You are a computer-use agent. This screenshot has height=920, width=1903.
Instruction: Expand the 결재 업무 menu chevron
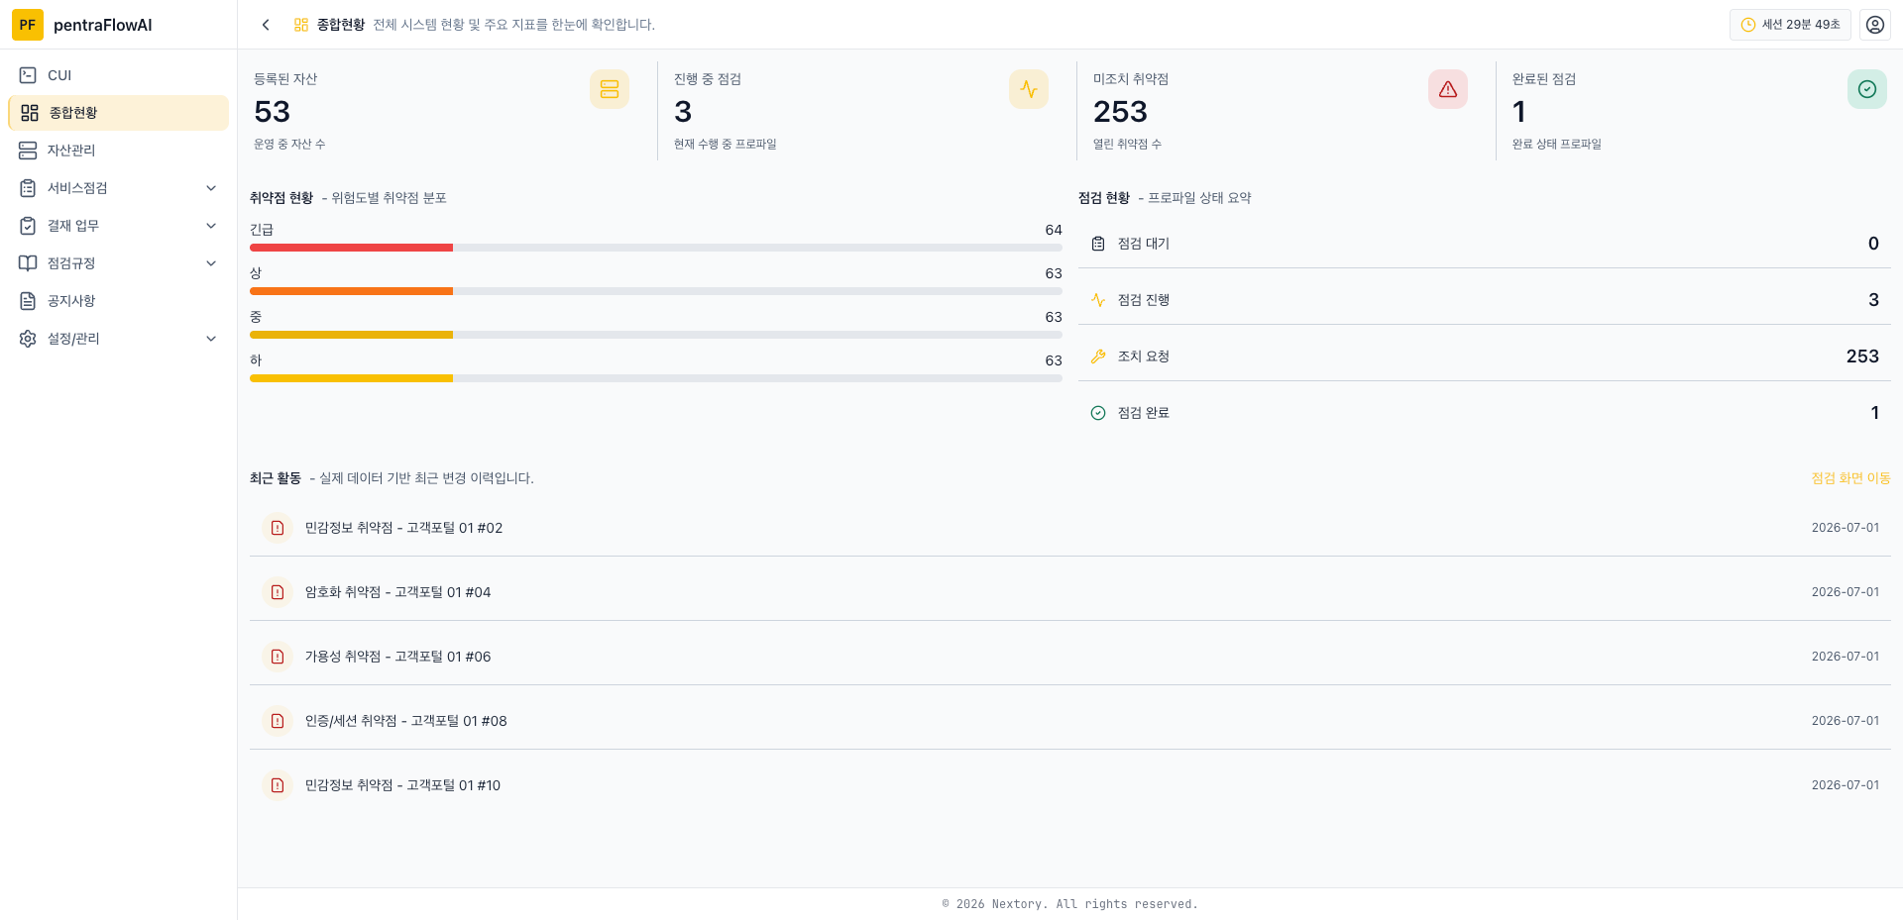pyautogui.click(x=211, y=226)
